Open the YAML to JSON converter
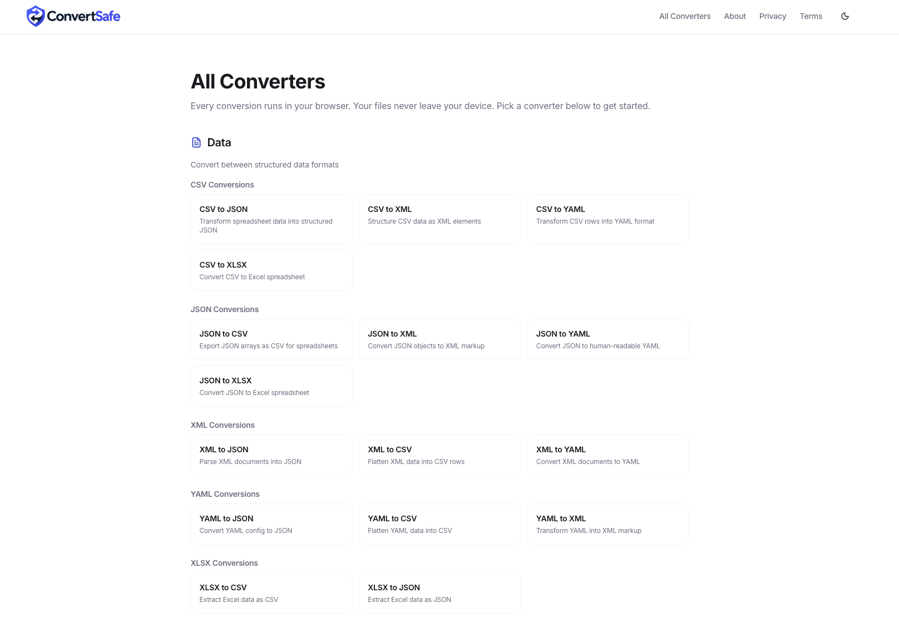This screenshot has width=899, height=627. coord(271,524)
